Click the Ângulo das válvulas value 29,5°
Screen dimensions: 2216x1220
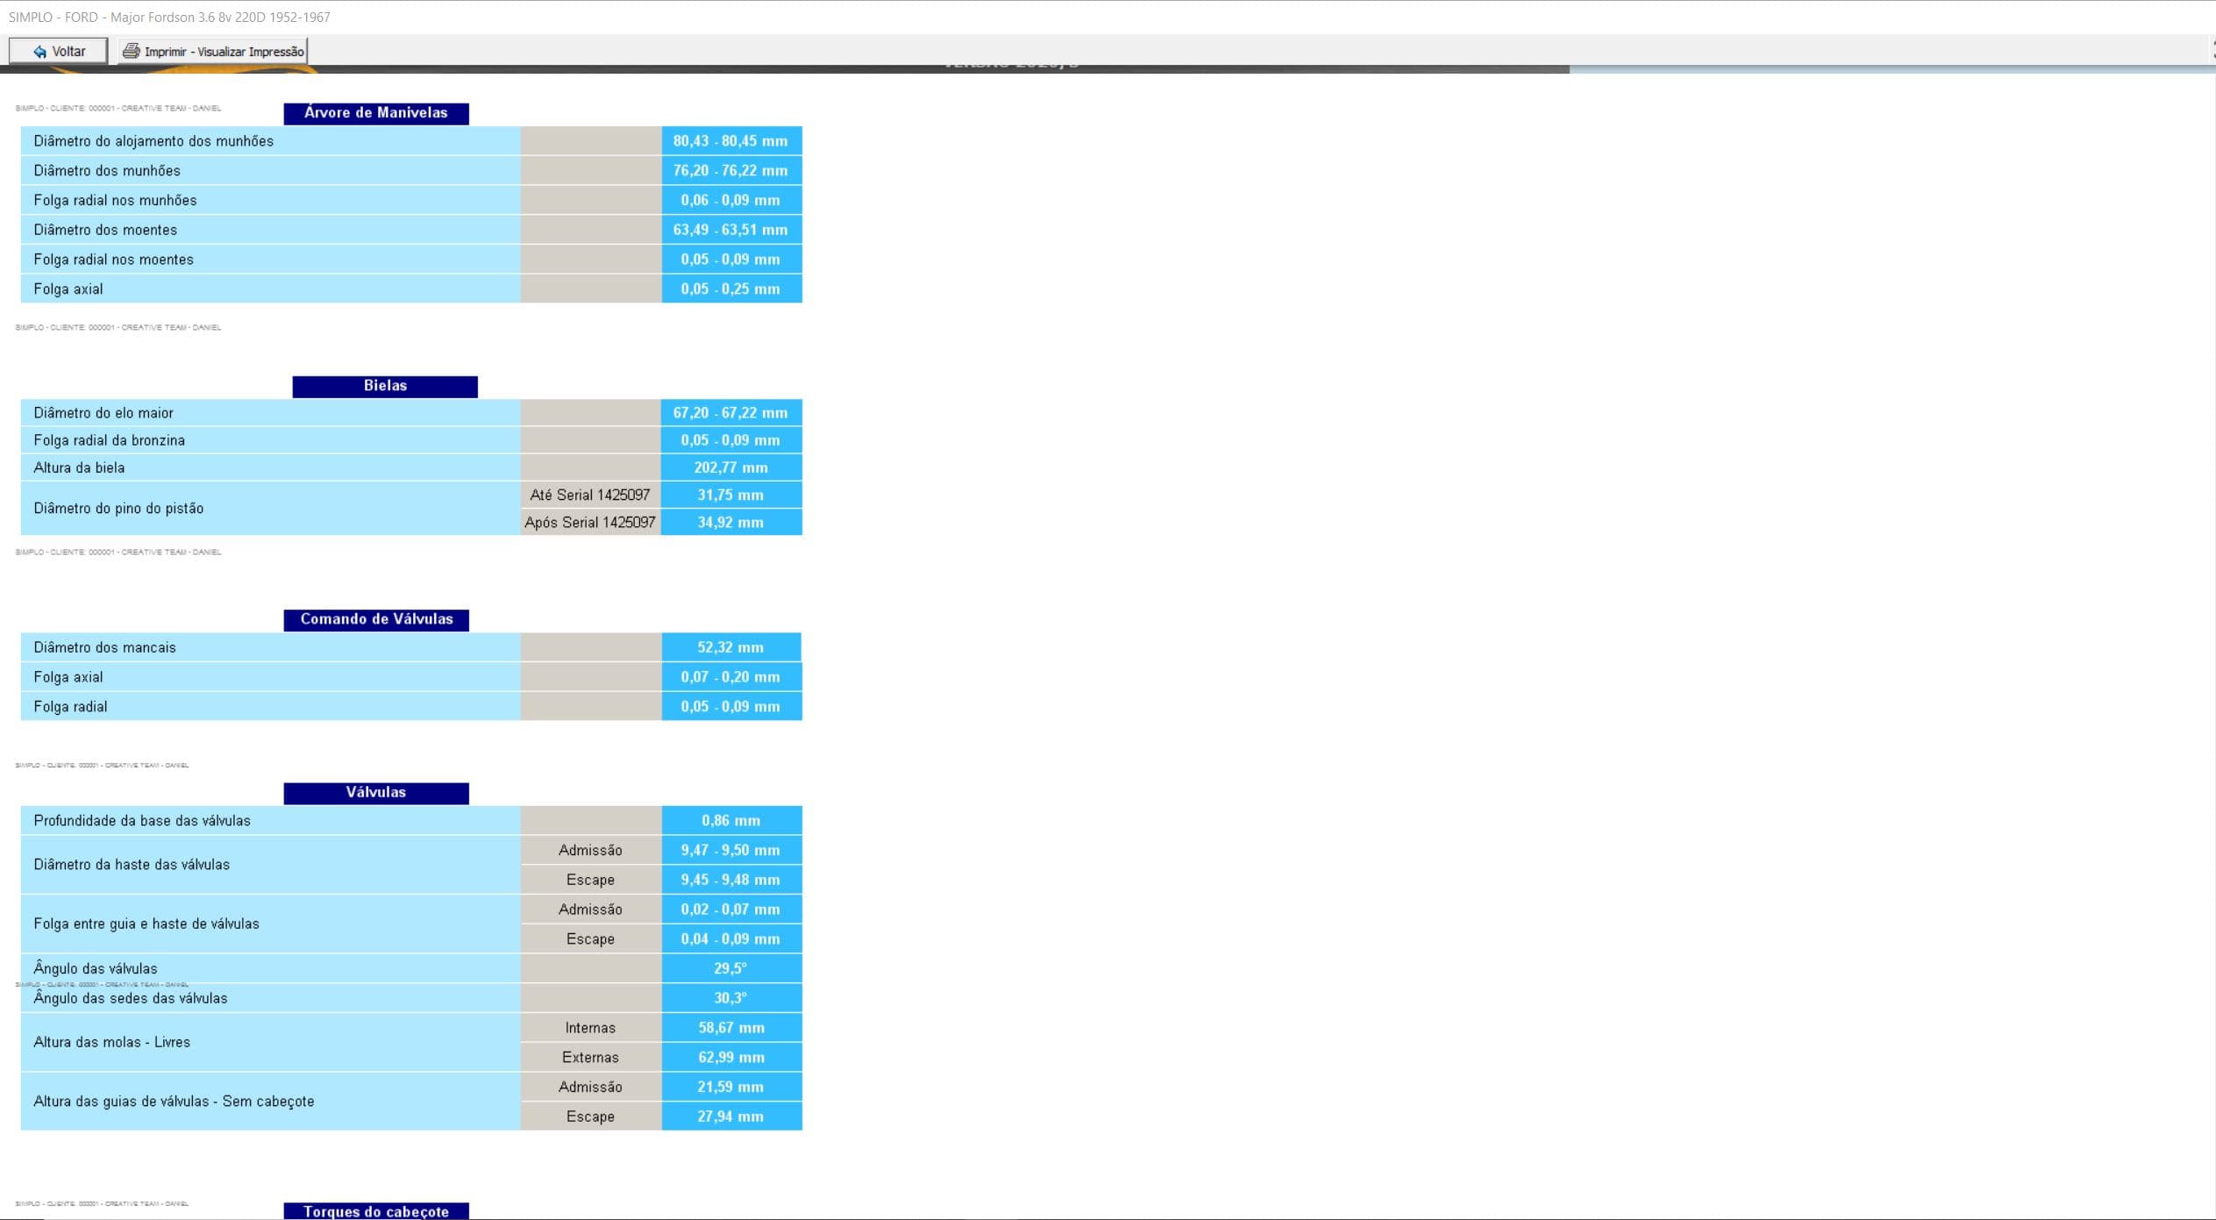click(x=730, y=968)
